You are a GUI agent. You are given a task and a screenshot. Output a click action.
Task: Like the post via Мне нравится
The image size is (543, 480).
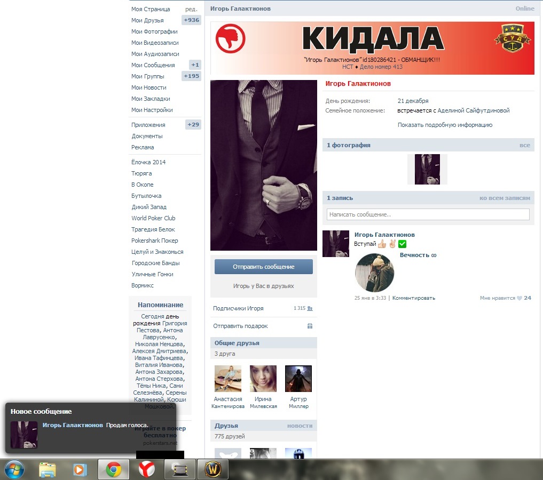click(498, 298)
